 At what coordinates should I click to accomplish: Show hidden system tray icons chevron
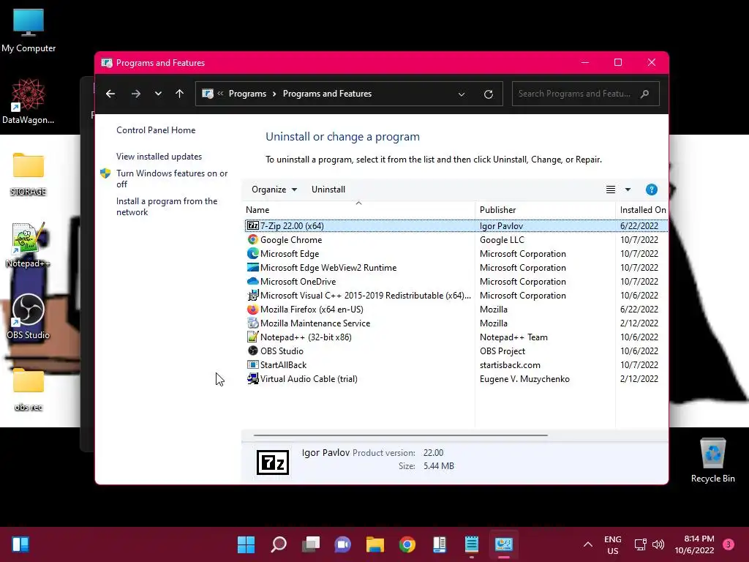point(588,544)
